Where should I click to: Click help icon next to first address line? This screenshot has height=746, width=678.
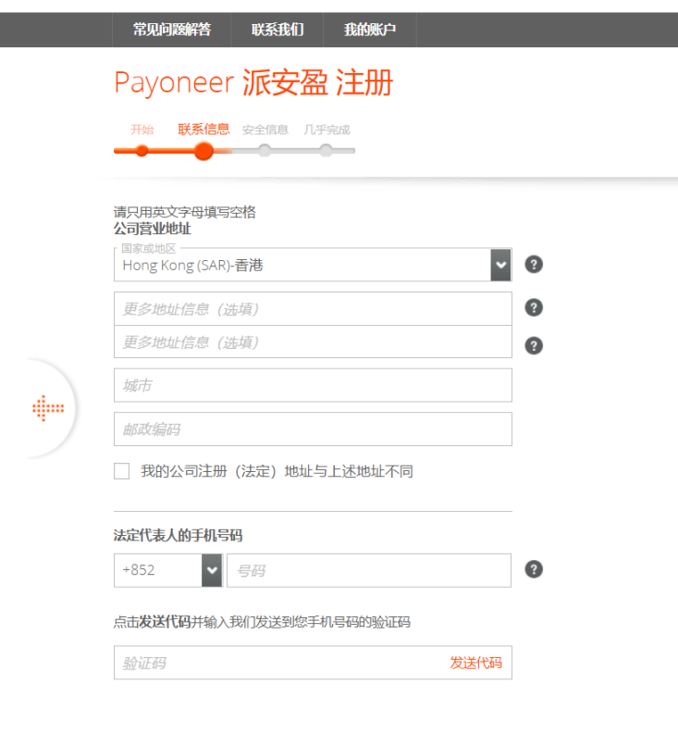click(534, 307)
